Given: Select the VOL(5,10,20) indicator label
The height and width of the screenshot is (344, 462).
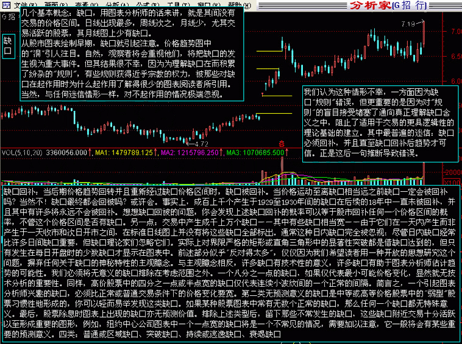Looking at the screenshot, I should 22,152.
